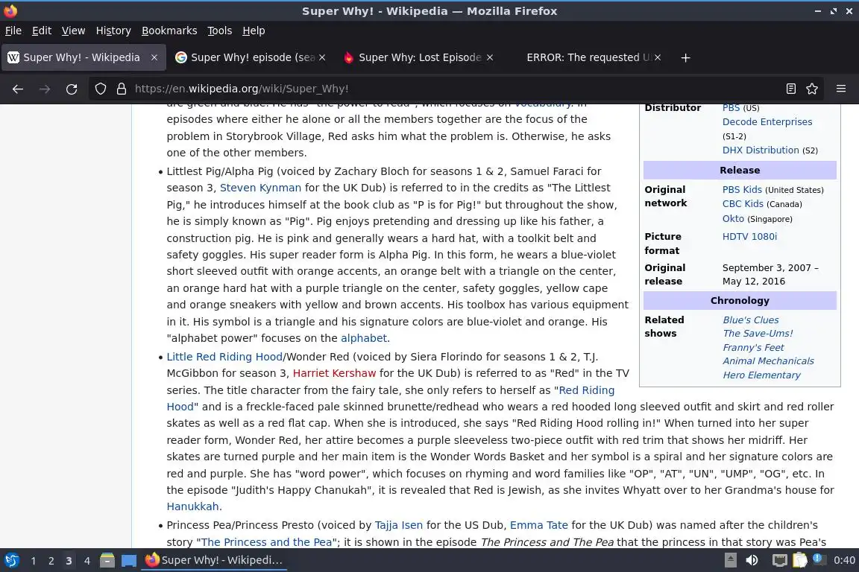The height and width of the screenshot is (572, 859).
Task: Click the removable media tray icon
Action: point(730,561)
